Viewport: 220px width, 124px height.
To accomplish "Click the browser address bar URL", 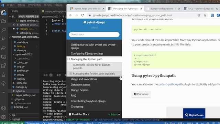I will click(132, 15).
